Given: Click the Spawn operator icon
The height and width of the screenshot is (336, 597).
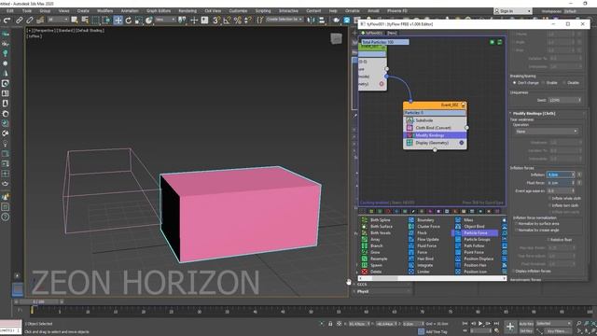Looking at the screenshot, I should [365, 265].
